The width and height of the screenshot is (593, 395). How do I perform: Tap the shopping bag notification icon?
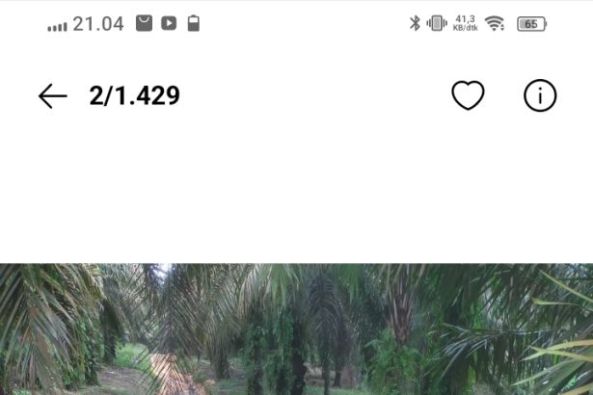144,23
